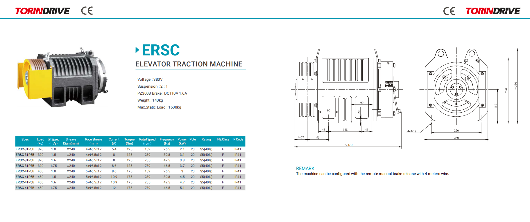
Task: Click the Sheave Diam(mm) column header
Action: click(71, 141)
